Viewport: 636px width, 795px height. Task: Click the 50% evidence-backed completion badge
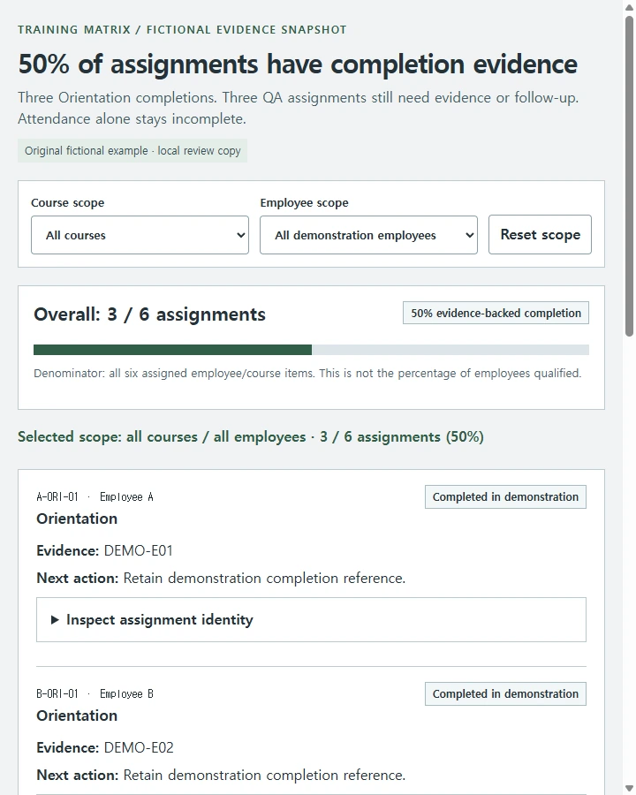496,313
